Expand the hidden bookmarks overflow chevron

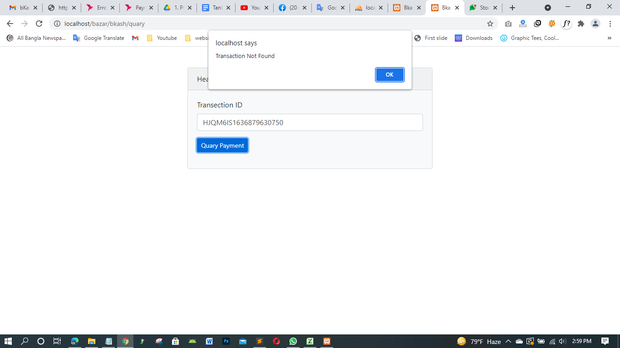point(609,38)
